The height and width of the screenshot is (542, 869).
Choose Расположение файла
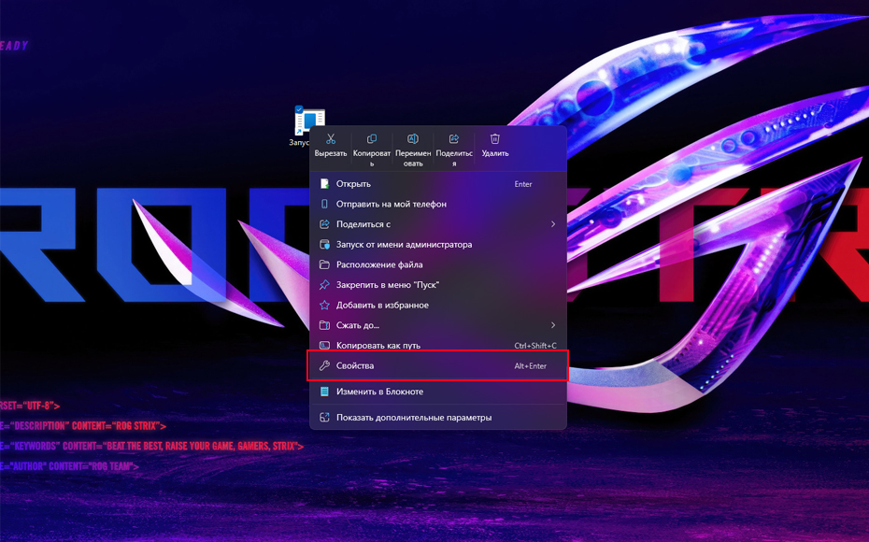point(438,264)
